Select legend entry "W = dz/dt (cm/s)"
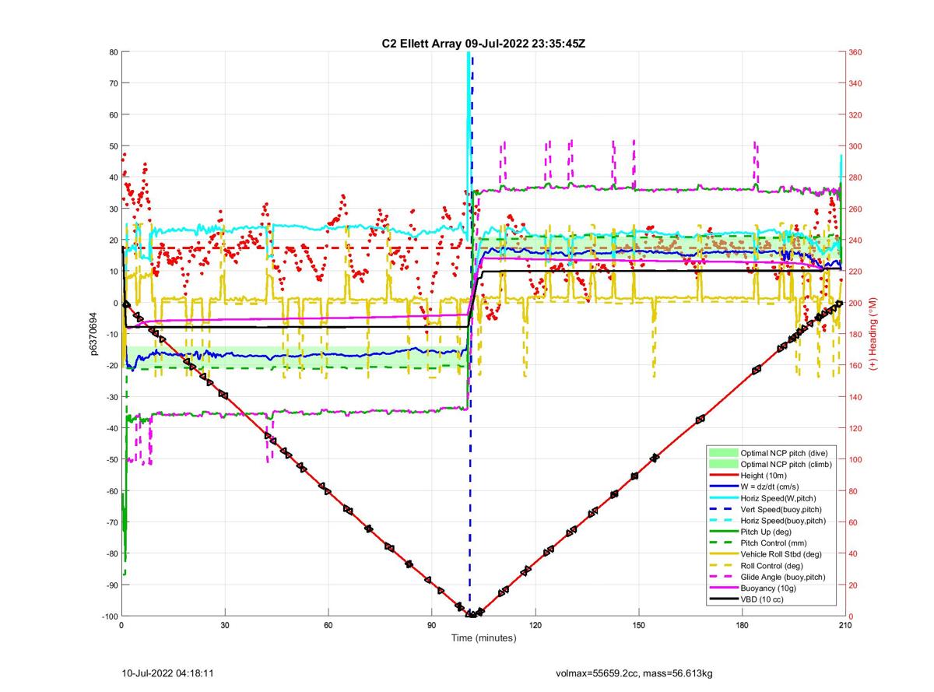The height and width of the screenshot is (692, 934). pyautogui.click(x=771, y=487)
